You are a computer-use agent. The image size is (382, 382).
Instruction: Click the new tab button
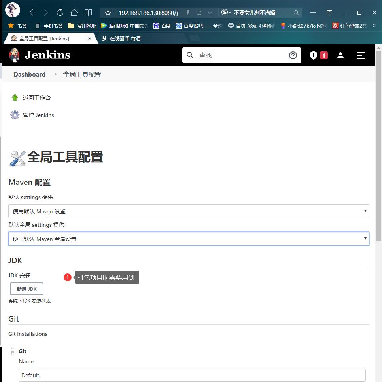(195, 38)
